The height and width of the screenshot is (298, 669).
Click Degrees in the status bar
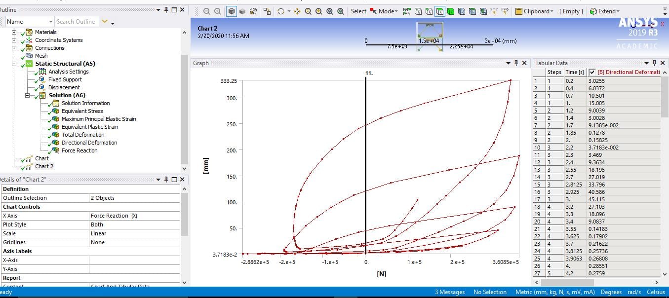[611, 292]
